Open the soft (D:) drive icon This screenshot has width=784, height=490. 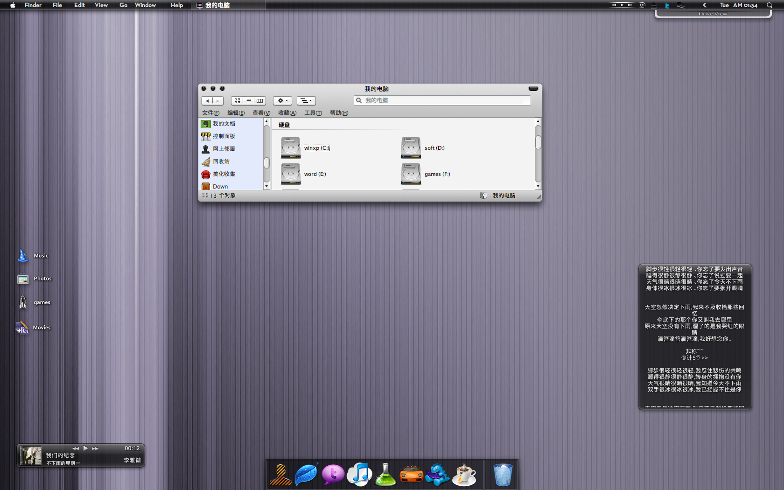coord(411,148)
